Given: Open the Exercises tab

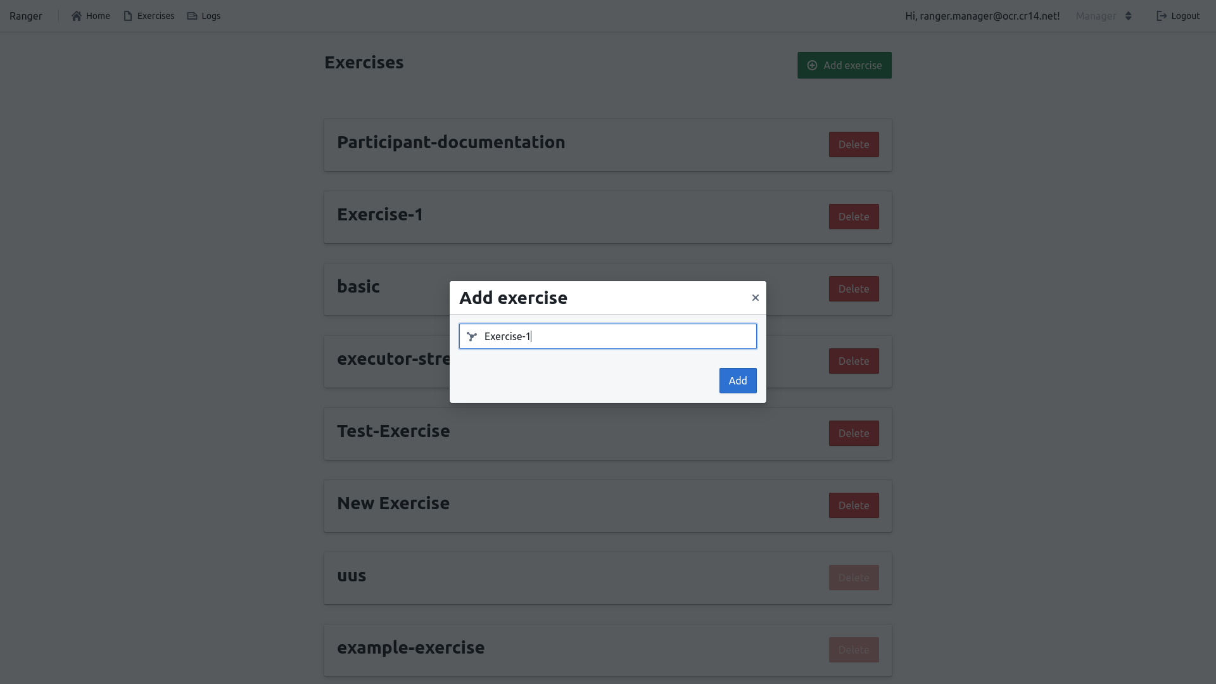Looking at the screenshot, I should pos(155,15).
